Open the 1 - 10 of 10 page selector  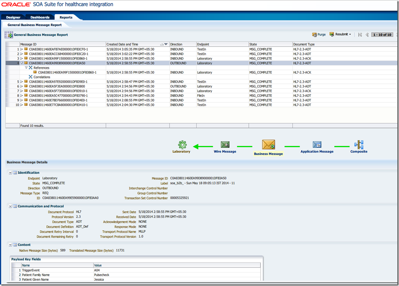click(382, 35)
